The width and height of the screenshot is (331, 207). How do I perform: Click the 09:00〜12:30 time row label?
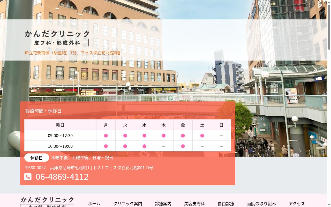tap(60, 136)
